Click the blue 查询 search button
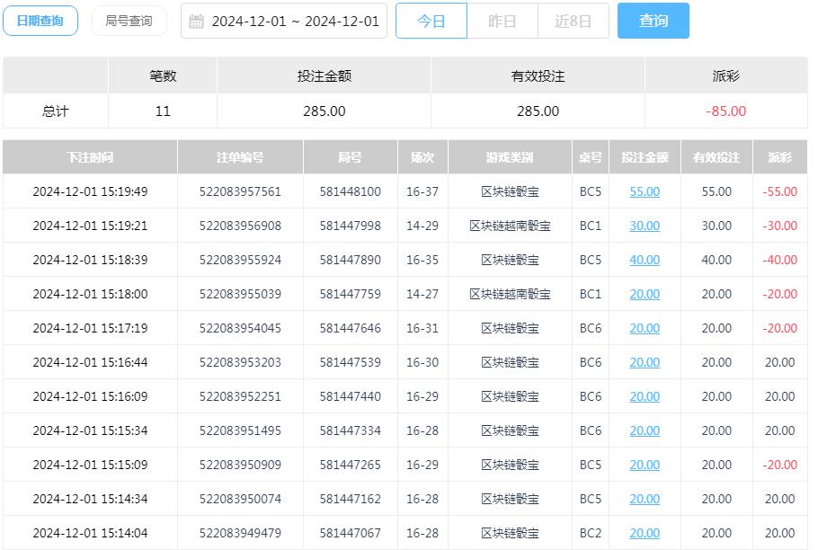Image resolution: width=827 pixels, height=550 pixels. 654,21
